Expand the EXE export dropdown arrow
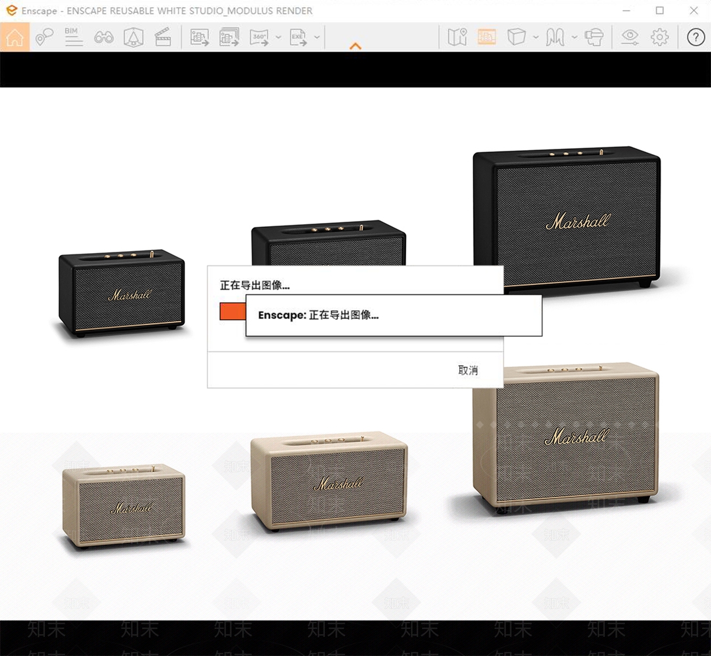The width and height of the screenshot is (711, 656). point(317,37)
